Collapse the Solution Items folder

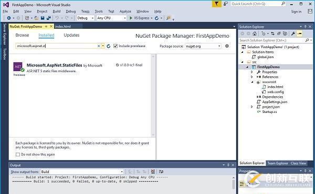[x=242, y=52]
